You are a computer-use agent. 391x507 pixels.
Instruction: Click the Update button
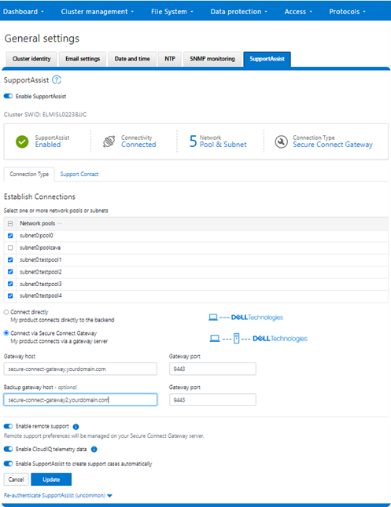[x=51, y=479]
